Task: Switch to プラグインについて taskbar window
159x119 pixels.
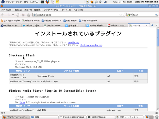Action: (x=16, y=117)
